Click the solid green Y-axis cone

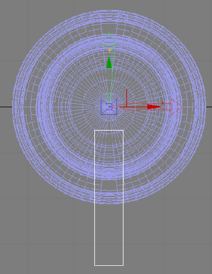pos(109,62)
